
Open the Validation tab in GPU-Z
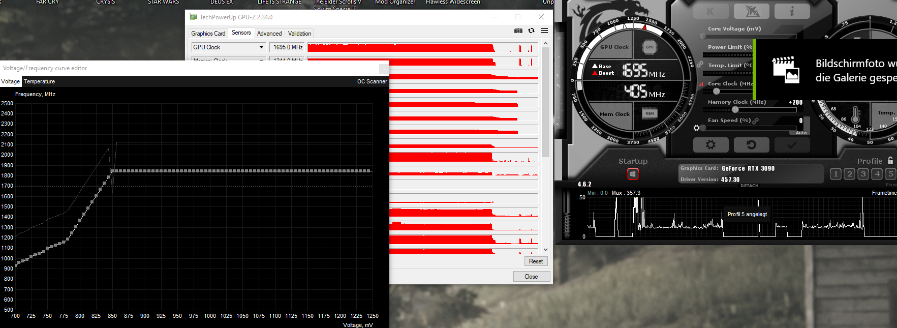pos(300,34)
